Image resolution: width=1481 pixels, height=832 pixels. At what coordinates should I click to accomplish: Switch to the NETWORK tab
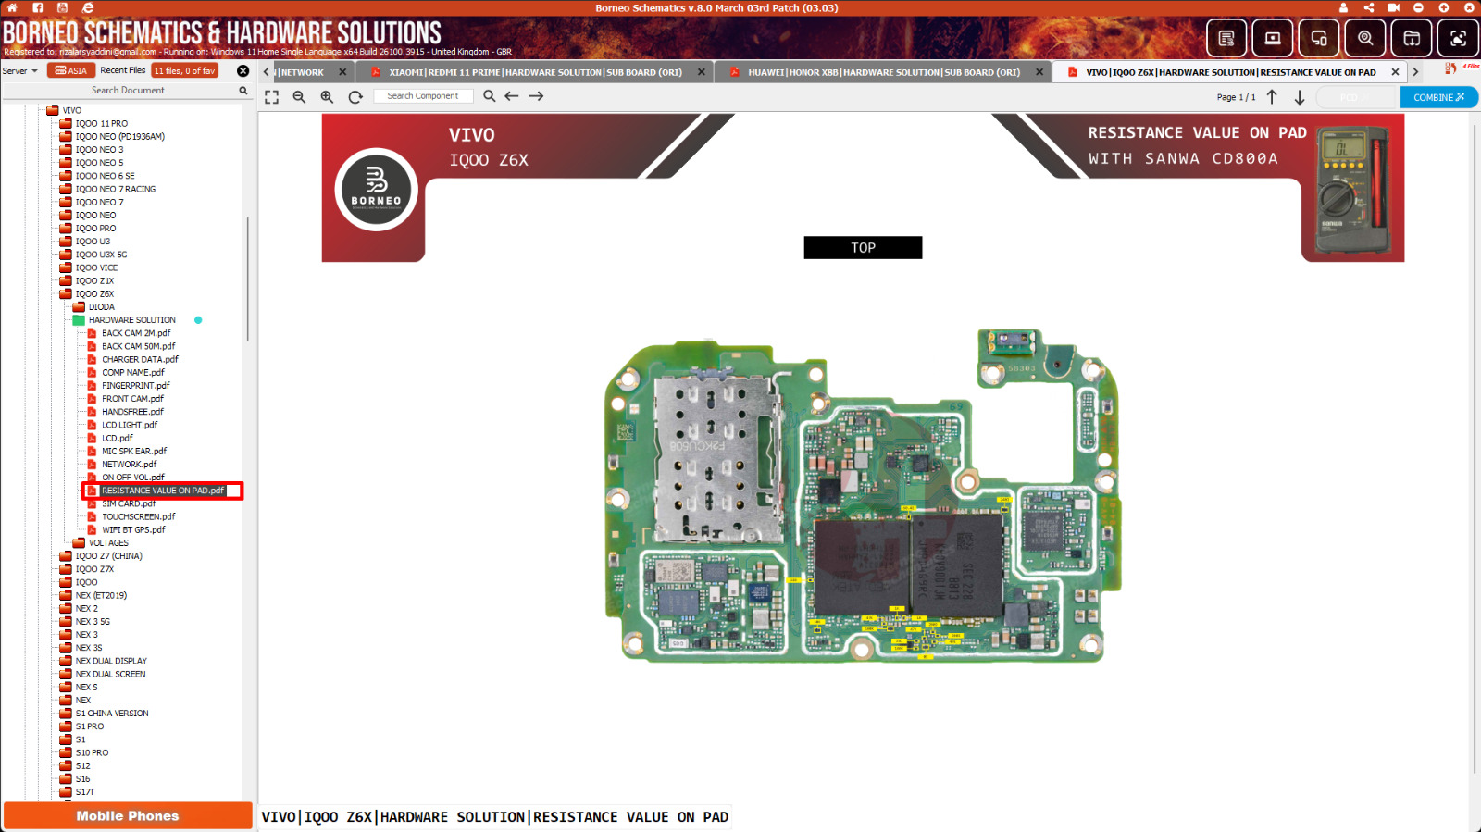pyautogui.click(x=303, y=72)
